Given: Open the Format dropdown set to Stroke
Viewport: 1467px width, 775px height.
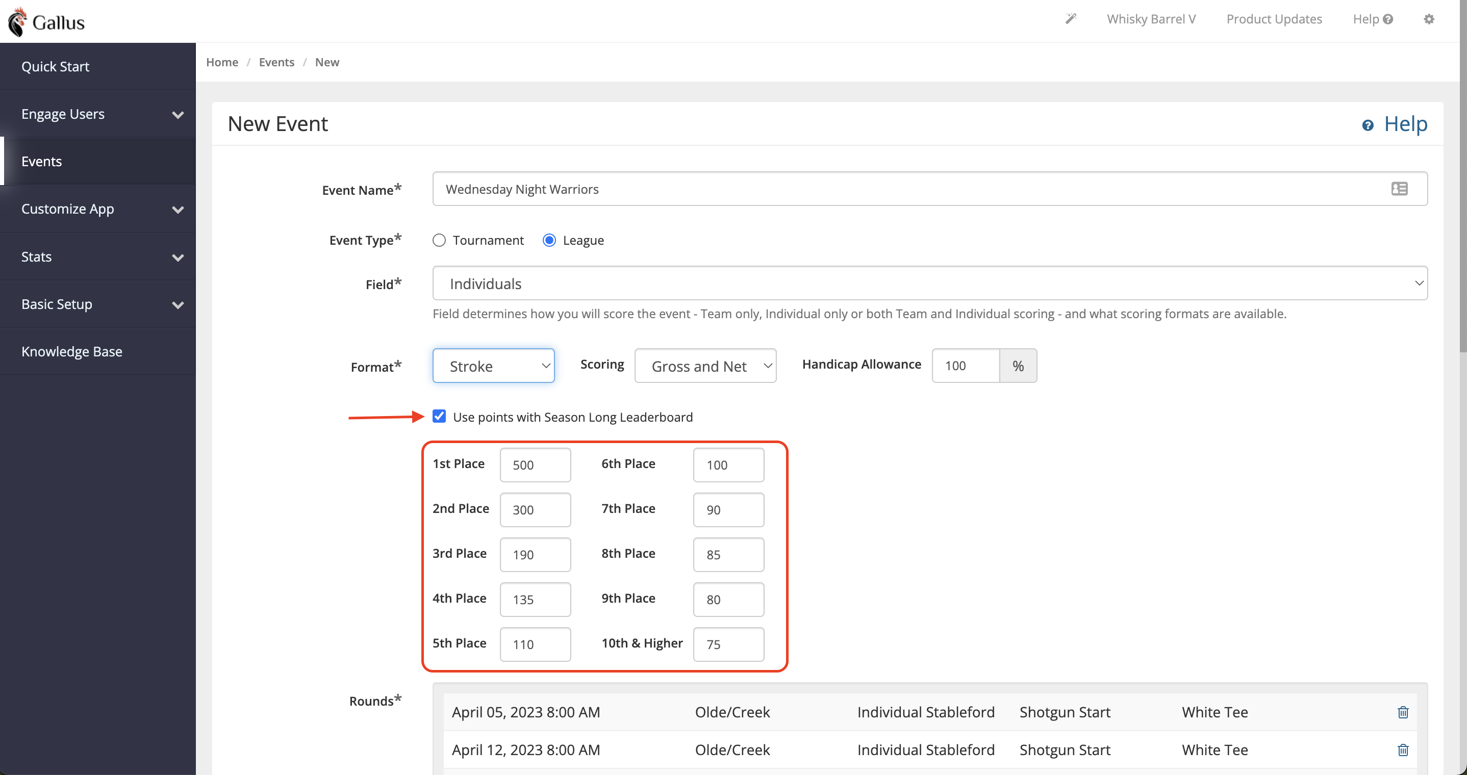Looking at the screenshot, I should tap(493, 366).
